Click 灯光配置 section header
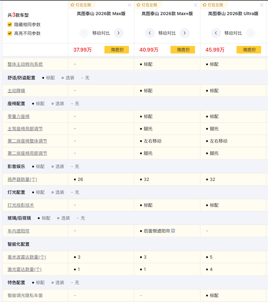This screenshot has height=302, width=268. click(16, 192)
